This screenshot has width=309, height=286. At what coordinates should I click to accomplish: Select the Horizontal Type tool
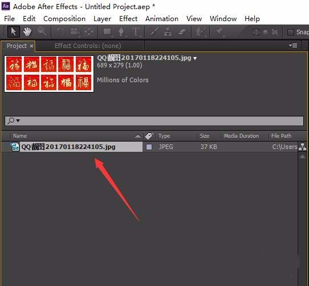136,31
